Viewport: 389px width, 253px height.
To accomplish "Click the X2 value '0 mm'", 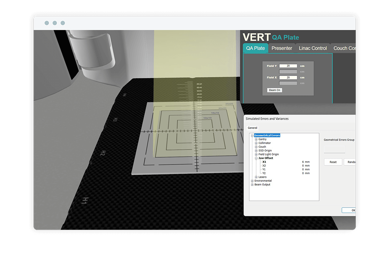I will click(x=305, y=166).
